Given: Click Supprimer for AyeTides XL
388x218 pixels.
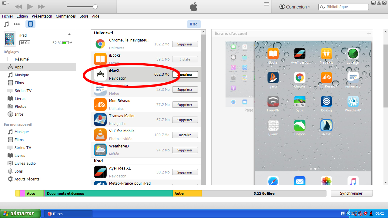Looking at the screenshot, I should pos(185,172).
